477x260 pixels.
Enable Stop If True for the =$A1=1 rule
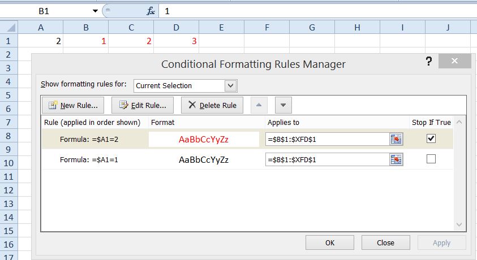point(431,159)
